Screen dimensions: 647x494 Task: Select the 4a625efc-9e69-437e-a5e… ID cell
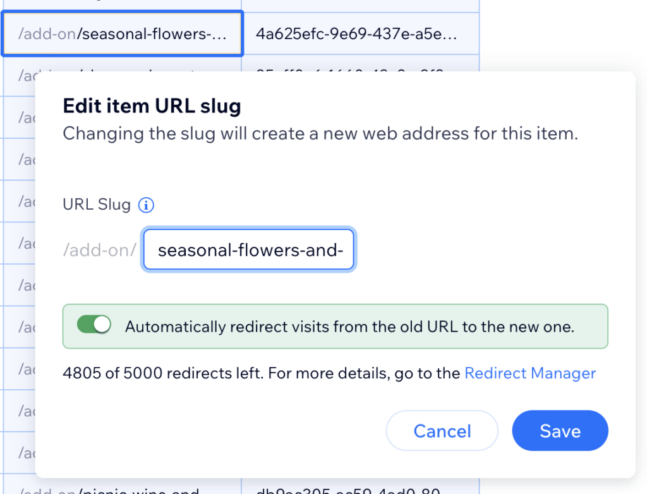click(361, 33)
